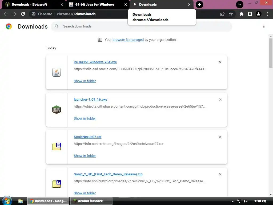
Task: Open Sonic_2_HD First Tech Demo zip link
Action: click(108, 174)
